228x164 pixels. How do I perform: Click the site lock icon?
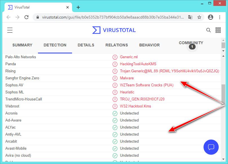tap(38, 17)
